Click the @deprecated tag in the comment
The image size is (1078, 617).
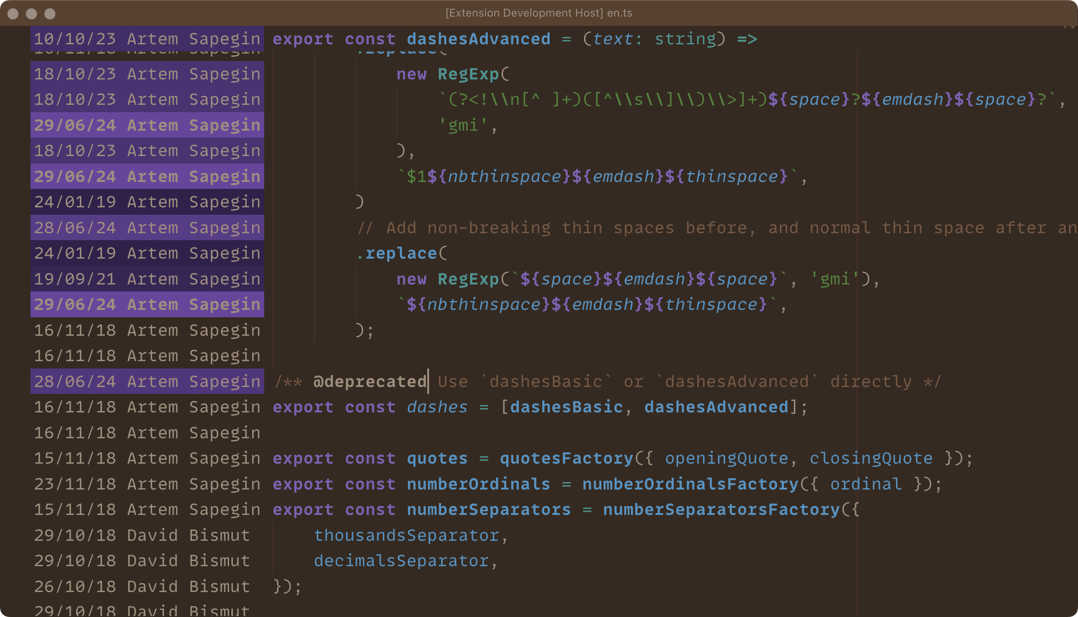pos(369,381)
